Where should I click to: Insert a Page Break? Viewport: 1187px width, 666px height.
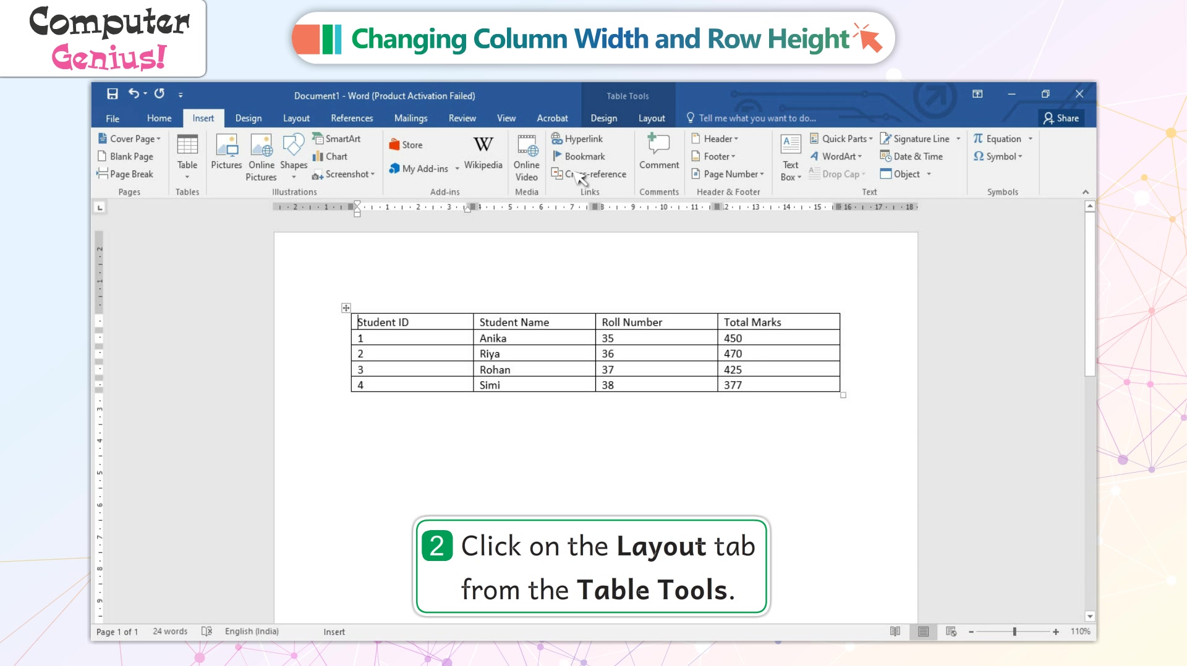(x=126, y=174)
